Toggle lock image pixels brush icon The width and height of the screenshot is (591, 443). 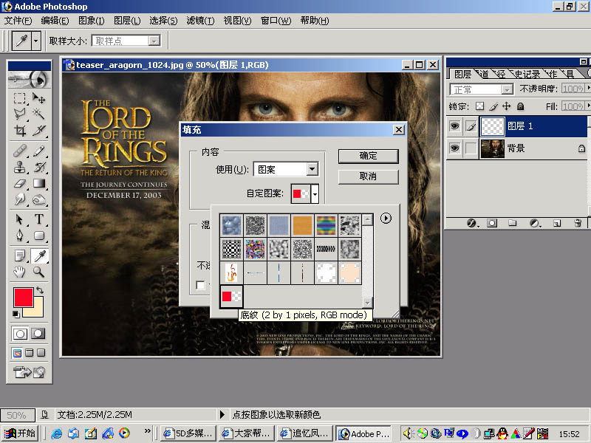click(x=493, y=106)
